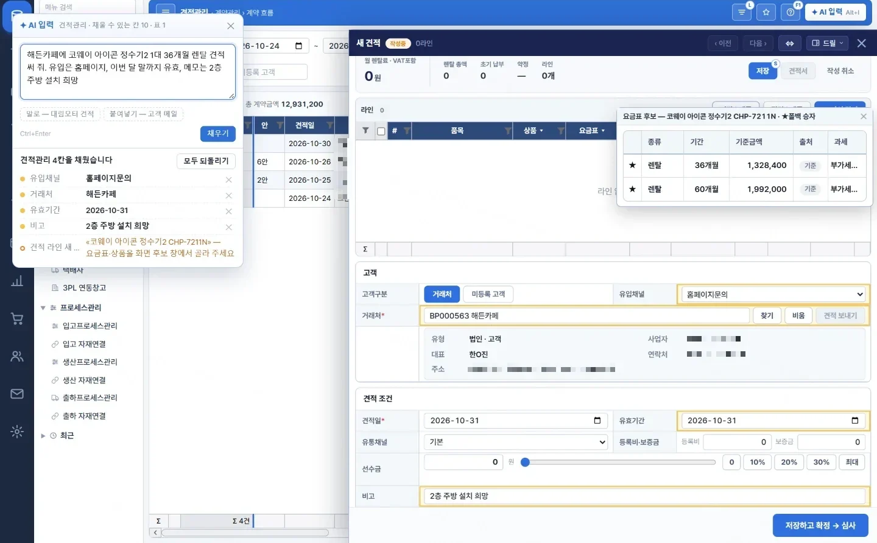
Task: Select 미등록 고객 customer type toggle
Action: [488, 294]
